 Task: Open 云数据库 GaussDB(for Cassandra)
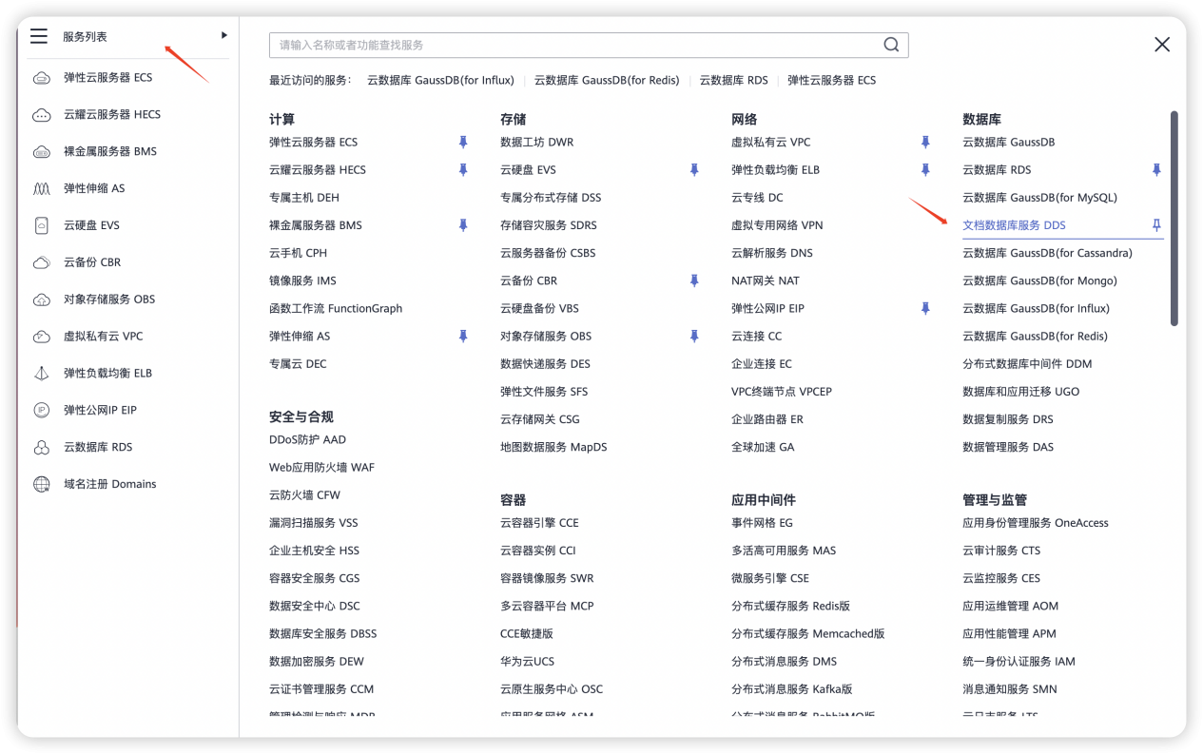tap(1047, 253)
